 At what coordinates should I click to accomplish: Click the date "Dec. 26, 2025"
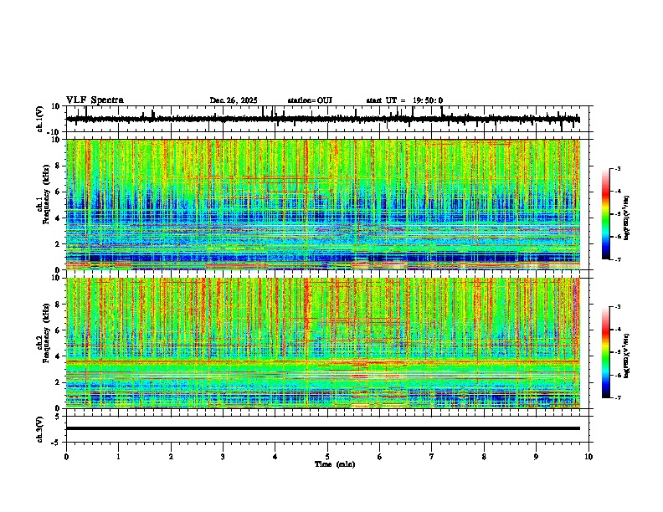[x=234, y=100]
